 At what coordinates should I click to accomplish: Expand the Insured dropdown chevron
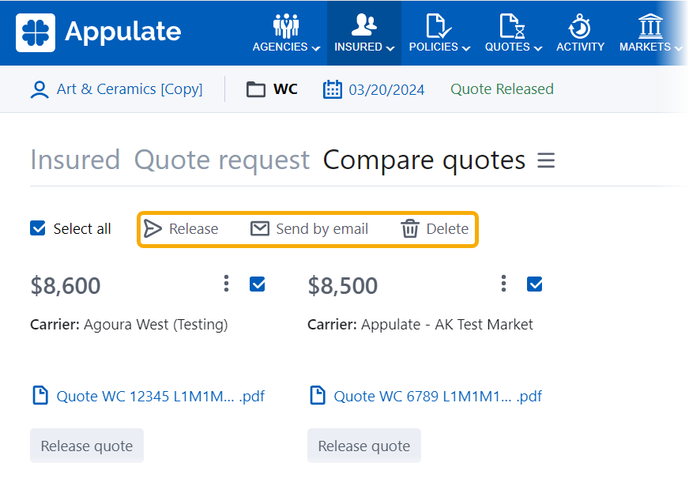click(390, 48)
